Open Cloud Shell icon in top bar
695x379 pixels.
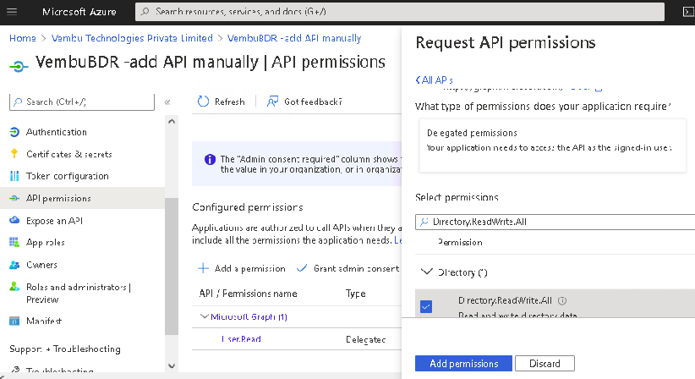tap(688, 12)
